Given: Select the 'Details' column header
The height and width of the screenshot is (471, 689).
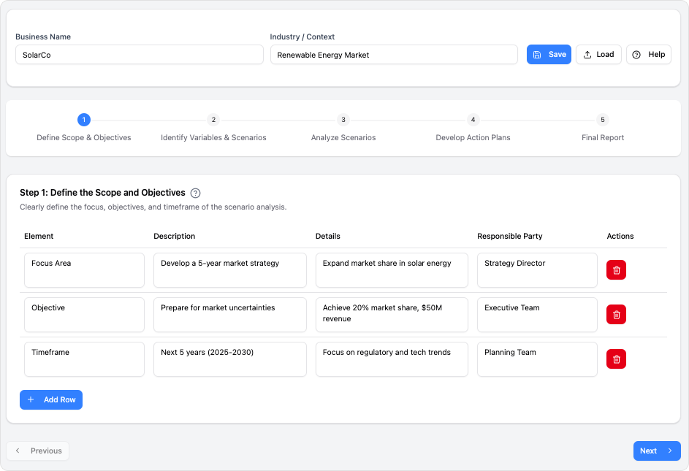Looking at the screenshot, I should [x=328, y=237].
